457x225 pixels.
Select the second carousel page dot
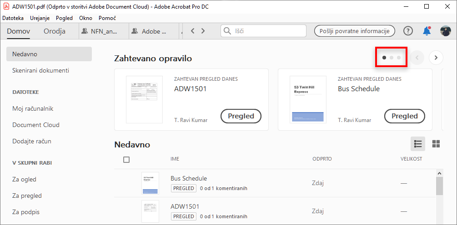click(x=392, y=58)
